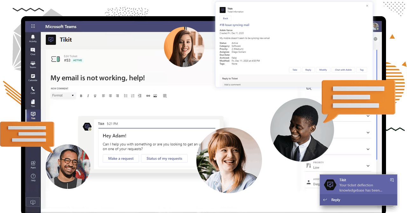The height and width of the screenshot is (213, 407).
Task: Open the user profile avatar menu
Action: click(376, 26)
